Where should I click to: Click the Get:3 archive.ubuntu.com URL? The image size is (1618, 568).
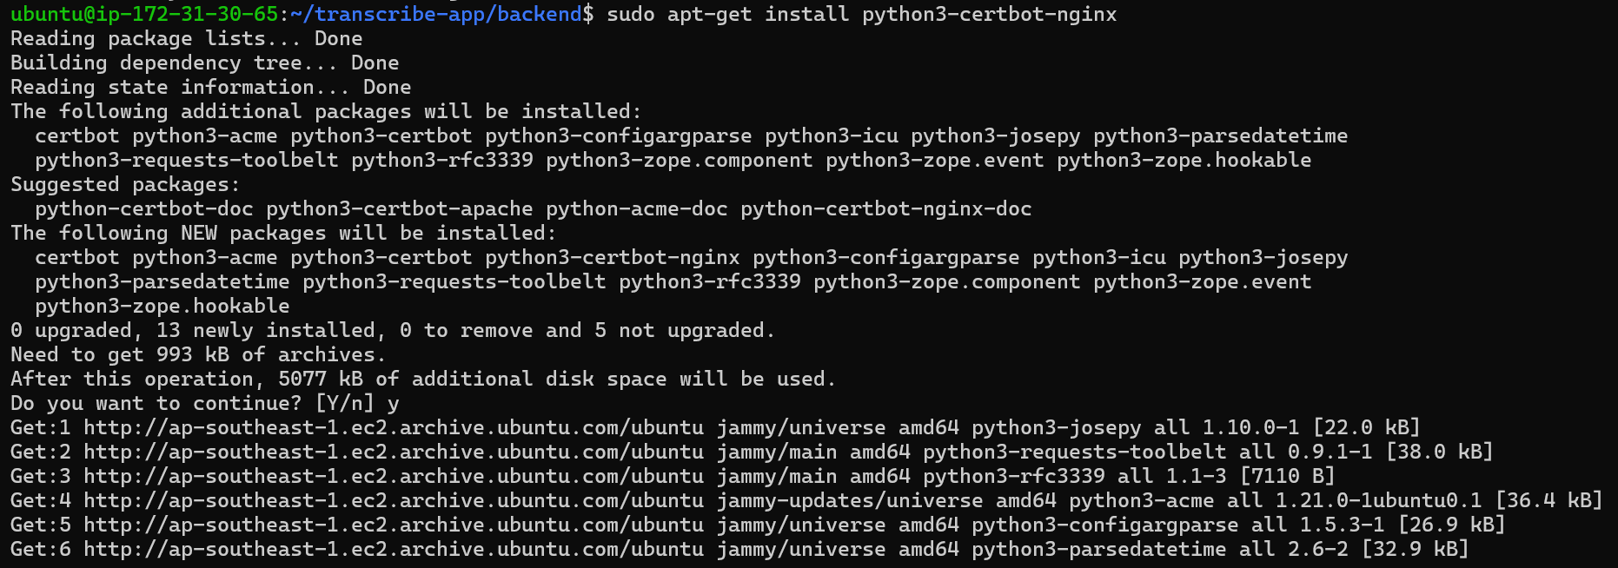click(394, 476)
